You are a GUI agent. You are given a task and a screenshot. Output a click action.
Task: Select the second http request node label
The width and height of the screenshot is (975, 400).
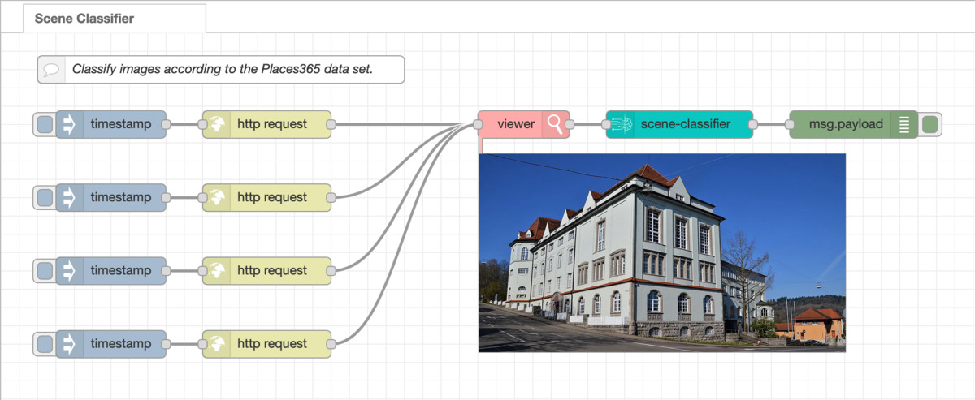click(272, 197)
